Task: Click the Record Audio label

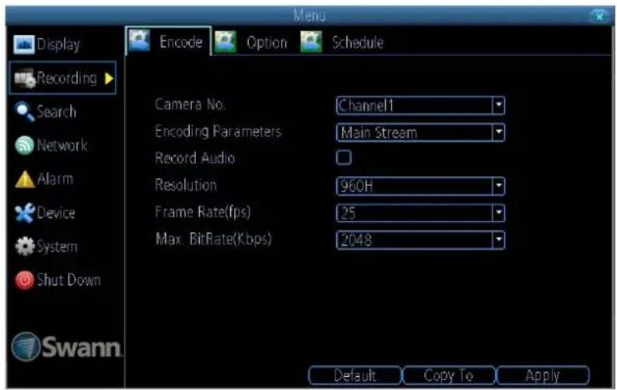Action: coord(195,158)
